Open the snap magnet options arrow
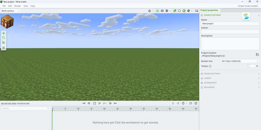 (153, 11)
